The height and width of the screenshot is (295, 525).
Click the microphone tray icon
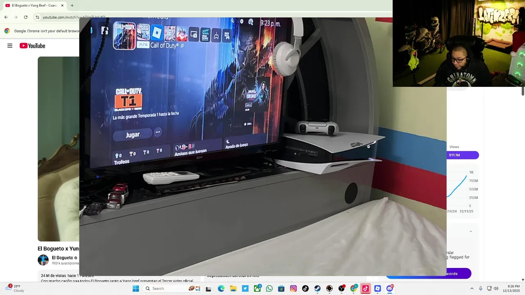481,288
